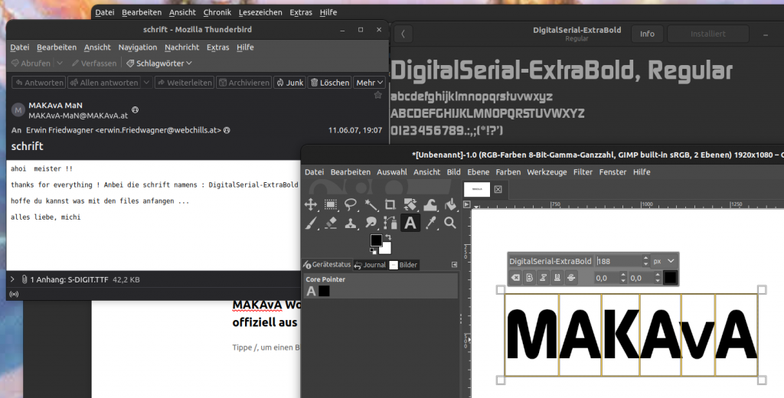Click the Löschen button
Viewport: 784px width, 398px height.
329,83
